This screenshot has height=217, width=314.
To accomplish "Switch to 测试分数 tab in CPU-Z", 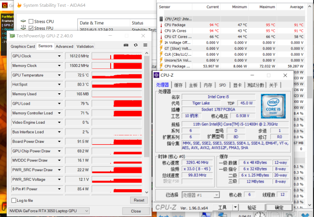I will [256, 85].
